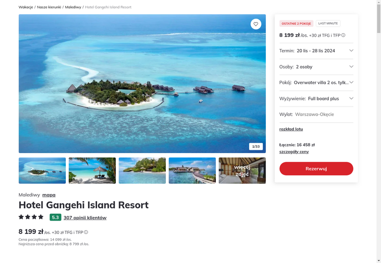Image resolution: width=381 pixels, height=263 pixels.
Task: Click the red Rezerwuj button
Action: pyautogui.click(x=316, y=169)
